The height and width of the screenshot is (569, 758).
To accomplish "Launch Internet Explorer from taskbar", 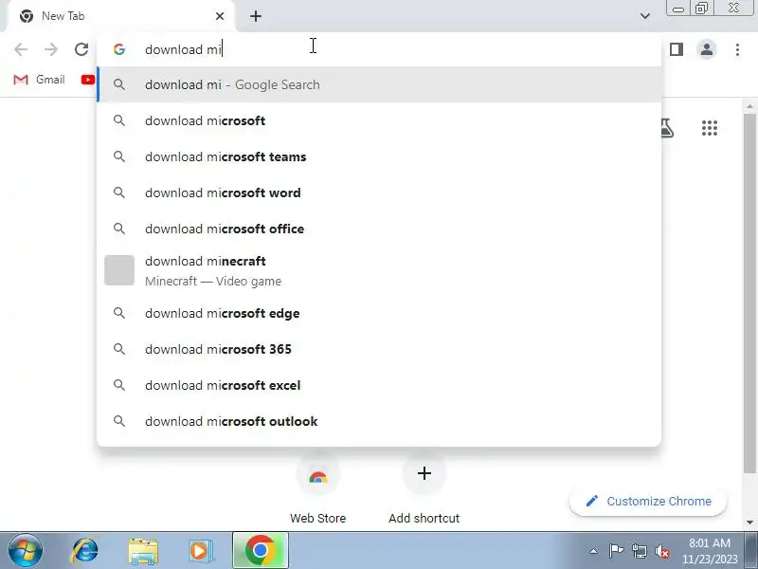I will click(x=85, y=551).
